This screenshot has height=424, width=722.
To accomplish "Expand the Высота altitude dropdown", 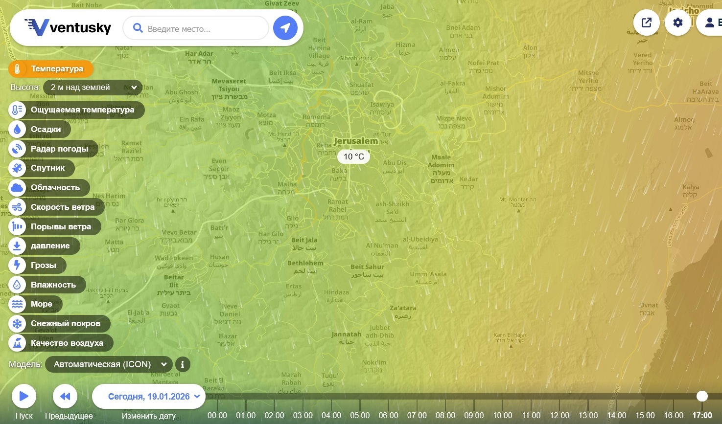I will (93, 88).
